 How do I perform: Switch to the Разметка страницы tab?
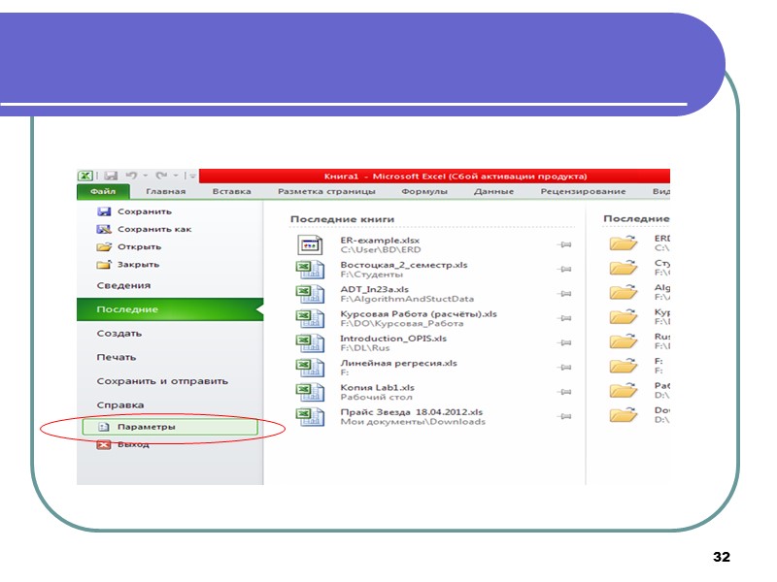(x=326, y=191)
